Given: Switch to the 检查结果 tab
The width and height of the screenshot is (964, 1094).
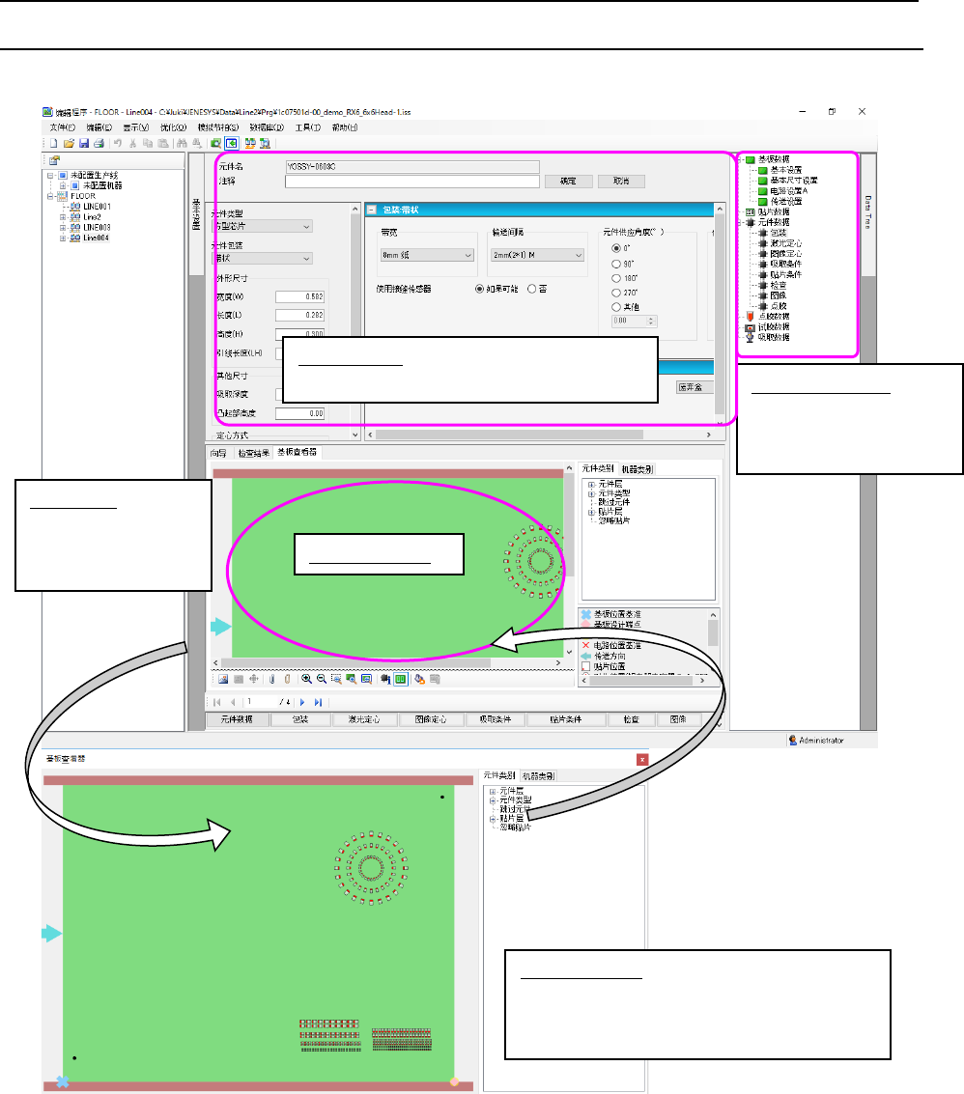Looking at the screenshot, I should (253, 454).
